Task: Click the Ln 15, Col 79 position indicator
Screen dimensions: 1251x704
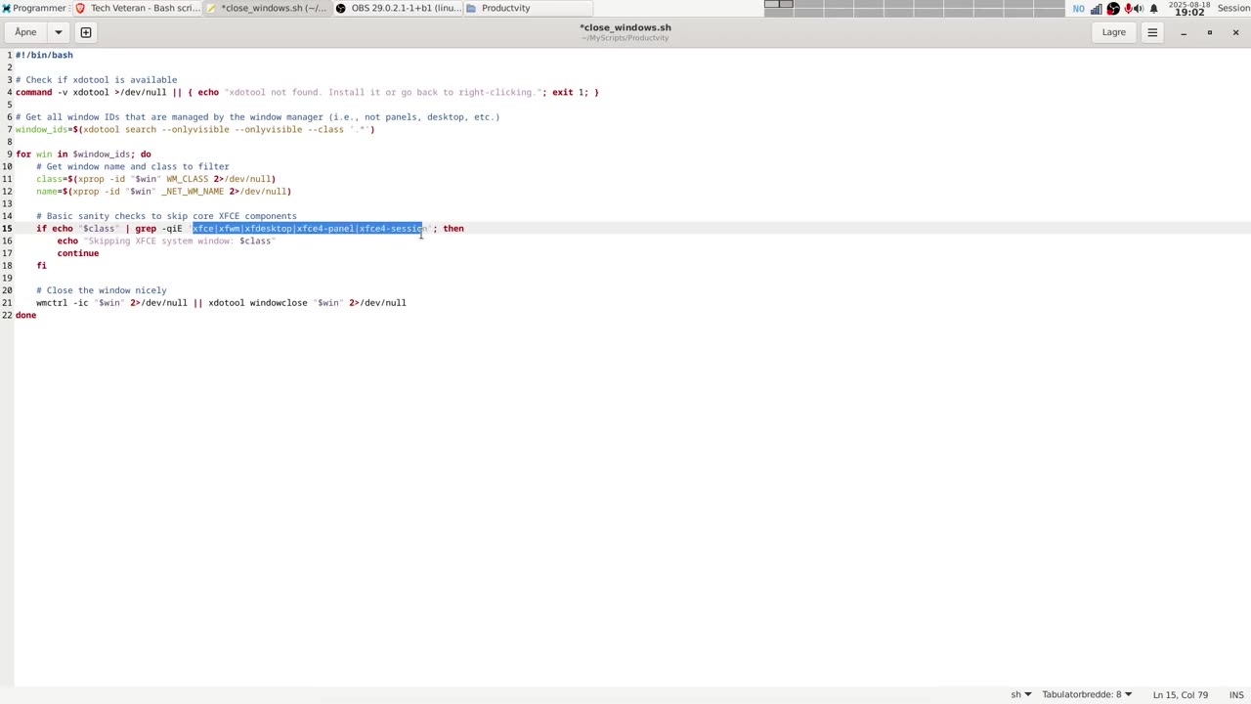Action: click(1181, 694)
